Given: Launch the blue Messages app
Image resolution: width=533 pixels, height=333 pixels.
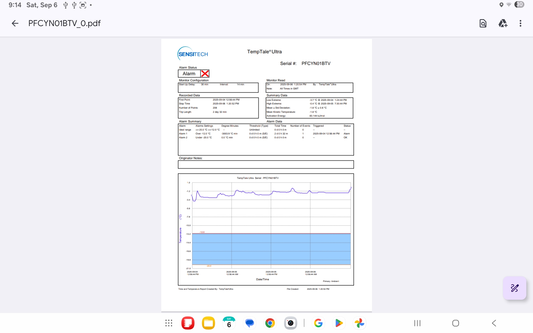Looking at the screenshot, I should [250, 323].
